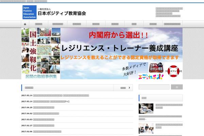Go home via the house icon

pos(25,24)
